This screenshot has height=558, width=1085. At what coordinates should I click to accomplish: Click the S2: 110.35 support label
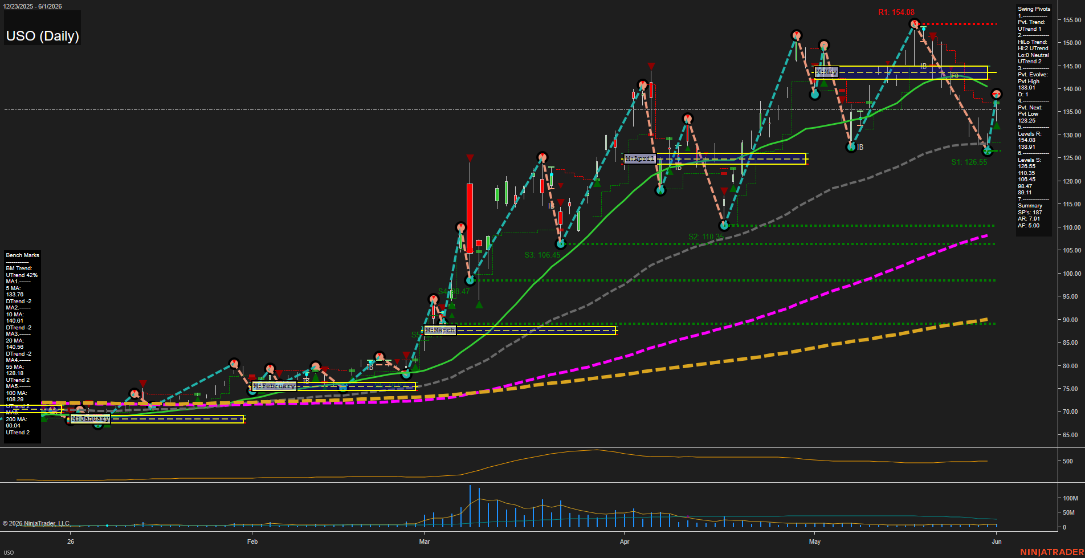(706, 237)
